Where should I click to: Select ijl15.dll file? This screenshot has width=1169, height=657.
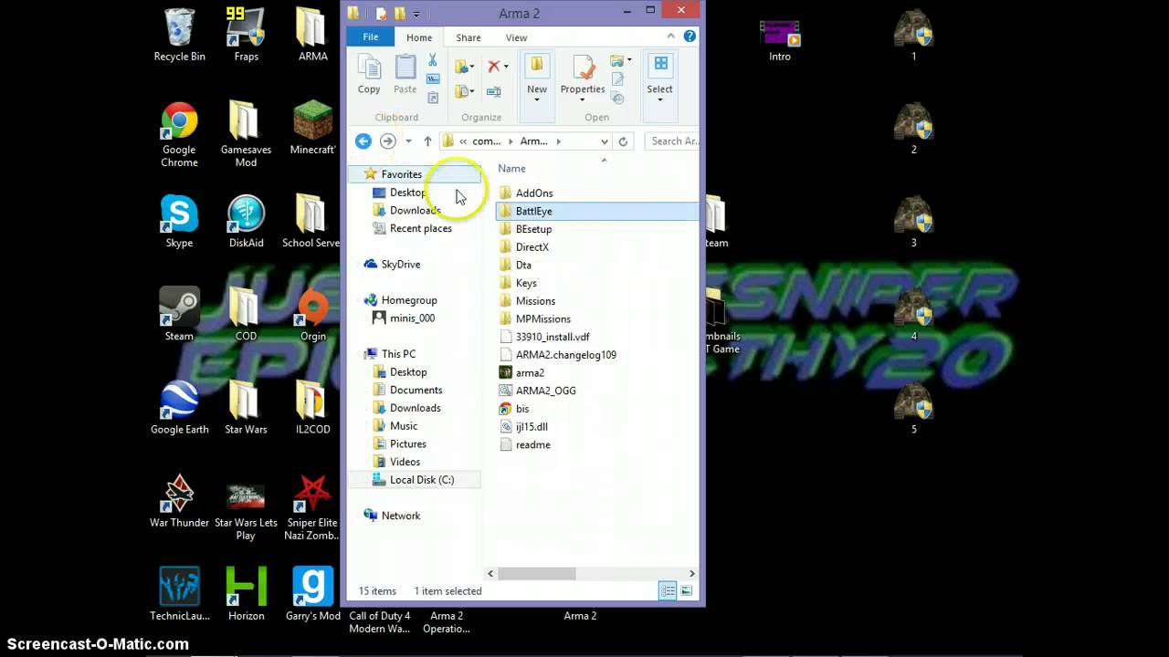tap(532, 426)
